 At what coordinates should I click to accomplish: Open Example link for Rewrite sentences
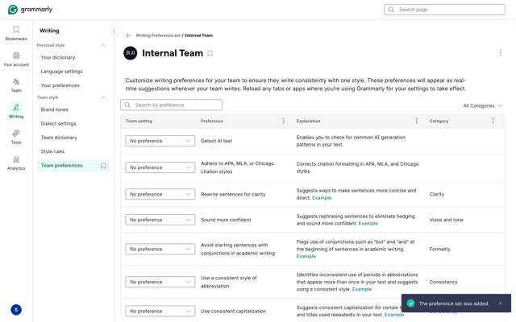(x=322, y=198)
